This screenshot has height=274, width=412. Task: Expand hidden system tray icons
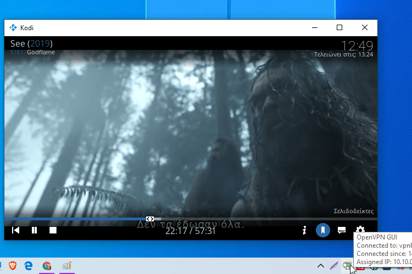(321, 266)
